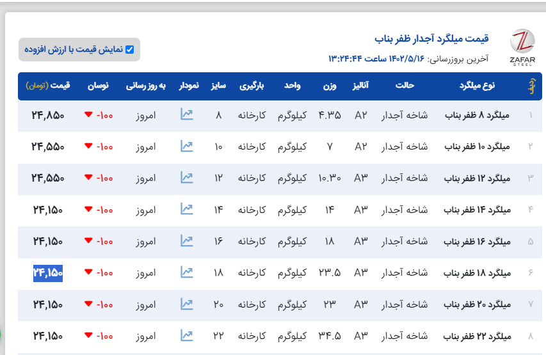Select the میلگرد 22 ظفر بناب row name
The height and width of the screenshot is (355, 546).
coord(477,335)
